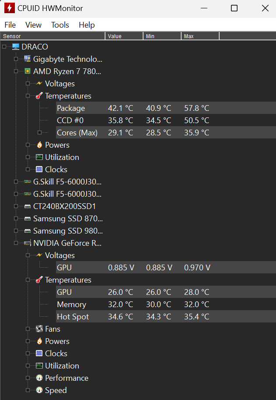Click the AMD Ryzen CPU chip icon
This screenshot has width=276, height=400.
click(28, 71)
